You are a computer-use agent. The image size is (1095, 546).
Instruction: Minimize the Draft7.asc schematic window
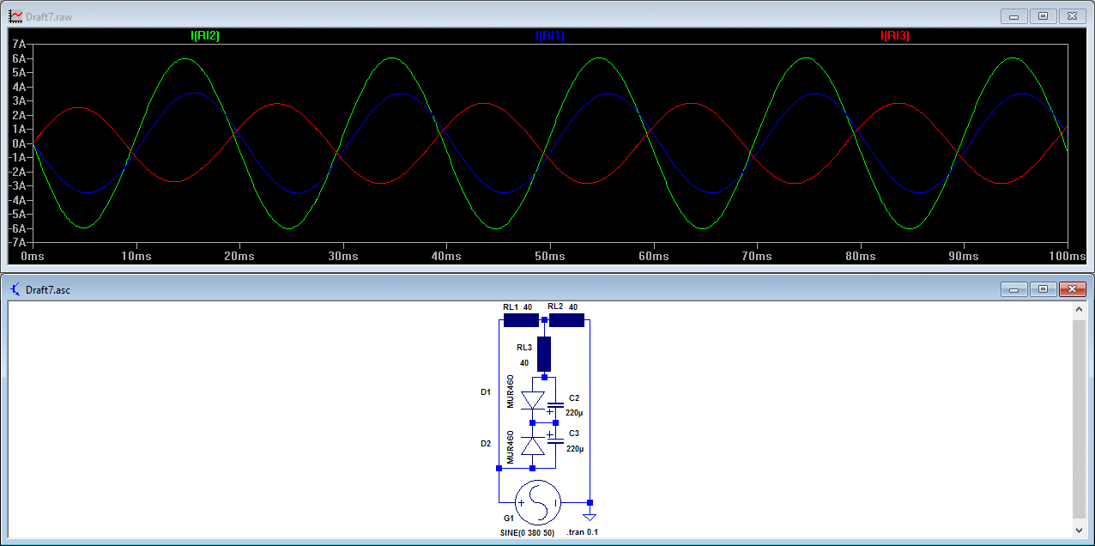[x=1014, y=289]
